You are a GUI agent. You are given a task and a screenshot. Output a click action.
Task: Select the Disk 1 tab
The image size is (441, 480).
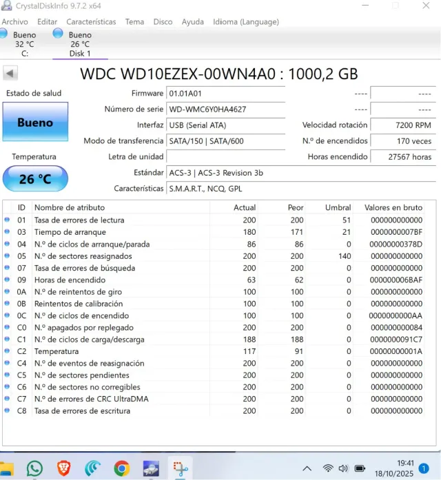pyautogui.click(x=80, y=43)
